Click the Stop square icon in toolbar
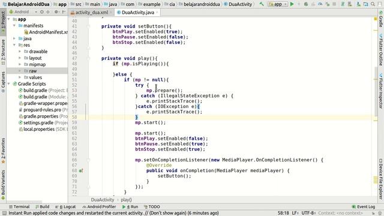The width and height of the screenshot is (384, 216). click(x=334, y=4)
